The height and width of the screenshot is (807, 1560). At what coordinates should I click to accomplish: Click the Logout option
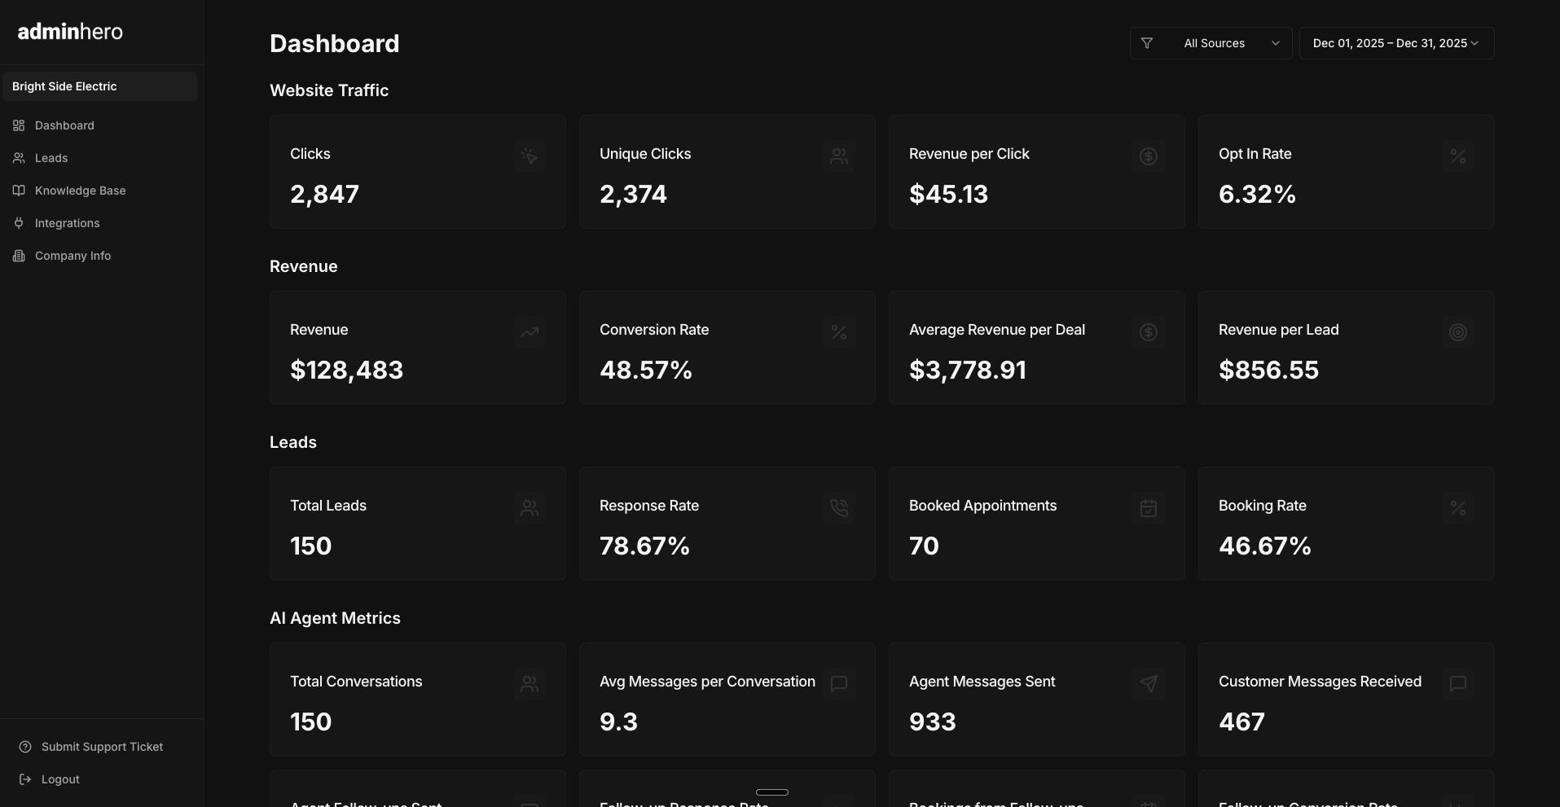[59, 778]
